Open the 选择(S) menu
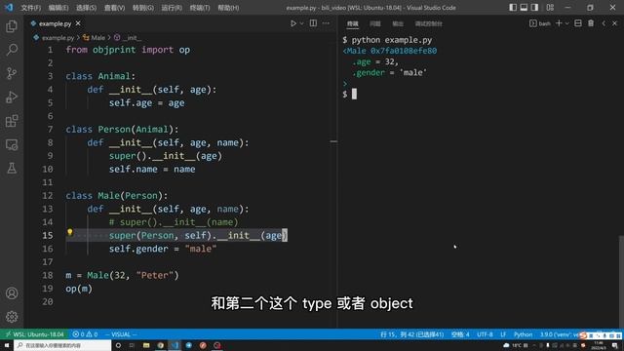 click(87, 8)
